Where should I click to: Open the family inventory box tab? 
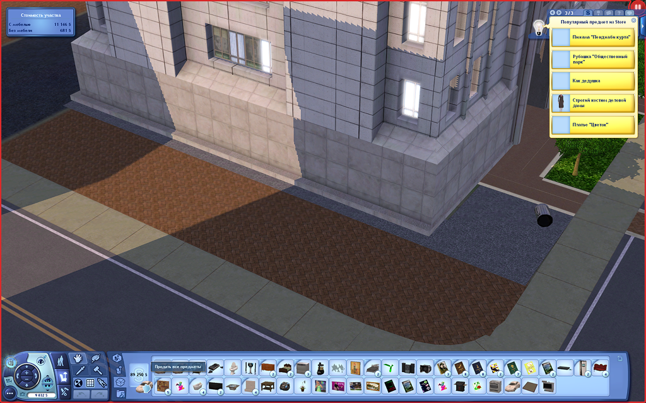[x=120, y=382]
